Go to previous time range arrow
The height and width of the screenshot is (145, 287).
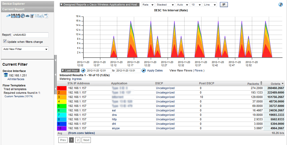83,70
